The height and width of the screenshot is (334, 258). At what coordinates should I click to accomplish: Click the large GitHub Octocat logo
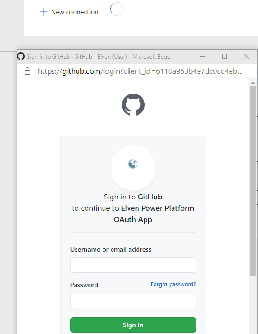(133, 104)
